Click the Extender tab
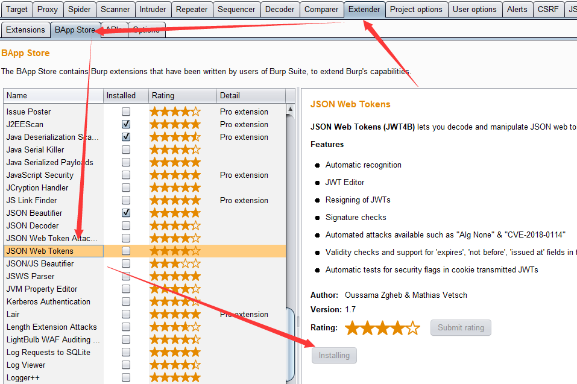Image resolution: width=577 pixels, height=384 pixels. click(x=364, y=9)
